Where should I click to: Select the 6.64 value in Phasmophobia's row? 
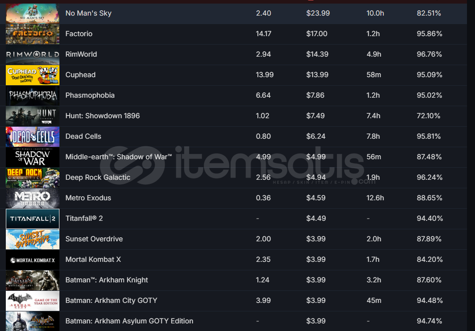coord(263,95)
